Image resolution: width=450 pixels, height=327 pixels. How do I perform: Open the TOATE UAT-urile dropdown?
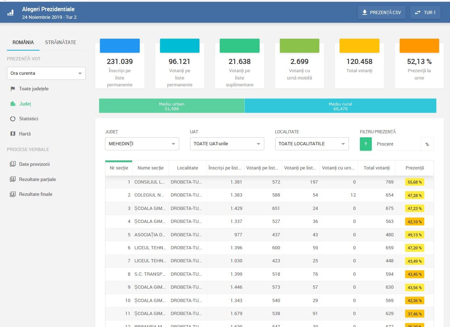tap(227, 144)
